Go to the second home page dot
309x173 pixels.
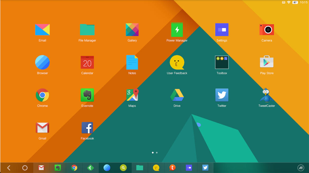pyautogui.click(x=157, y=152)
